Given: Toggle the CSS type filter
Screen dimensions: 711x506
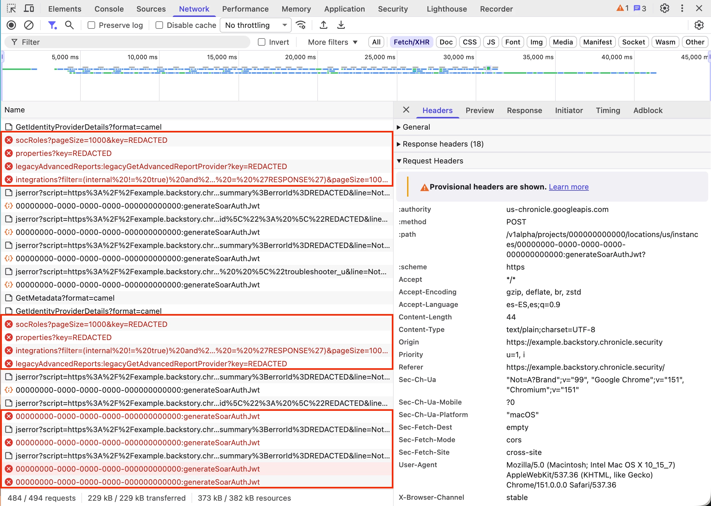Looking at the screenshot, I should tap(470, 42).
